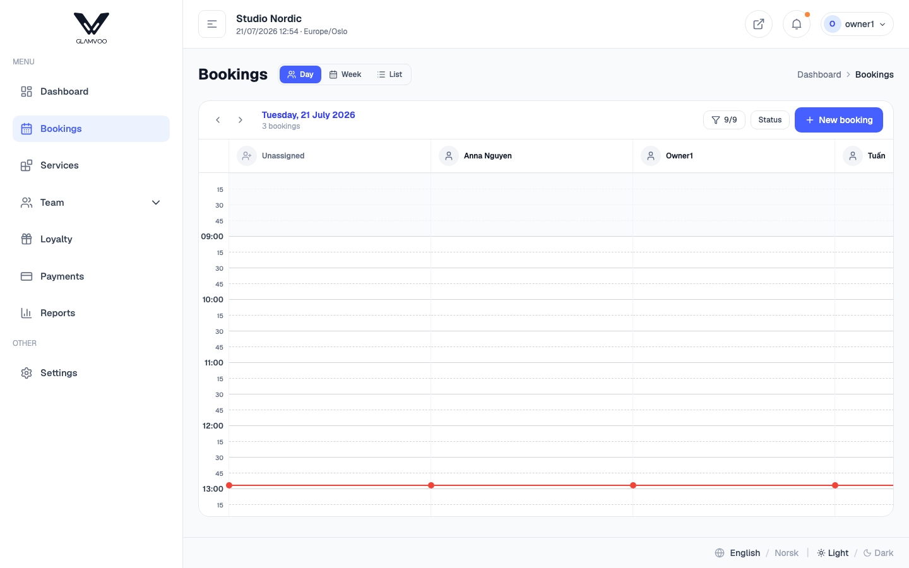Toggle the sidebar with hamburger button
909x568 pixels.
212,24
